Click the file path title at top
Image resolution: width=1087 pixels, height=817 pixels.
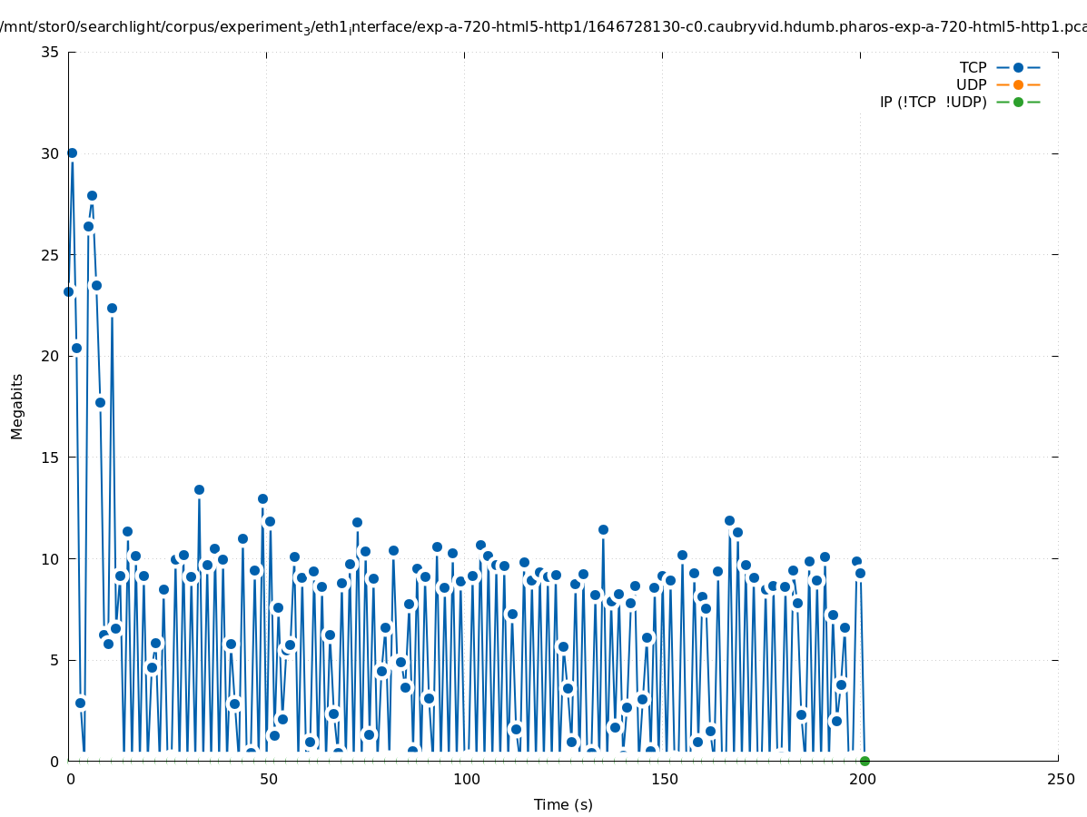(x=543, y=27)
